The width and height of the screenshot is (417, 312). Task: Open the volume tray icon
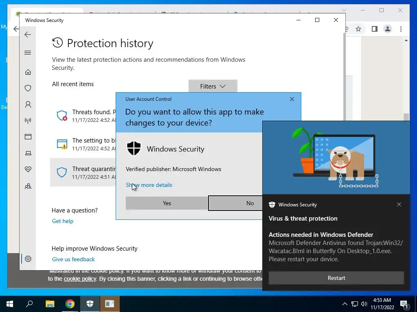[x=364, y=304]
